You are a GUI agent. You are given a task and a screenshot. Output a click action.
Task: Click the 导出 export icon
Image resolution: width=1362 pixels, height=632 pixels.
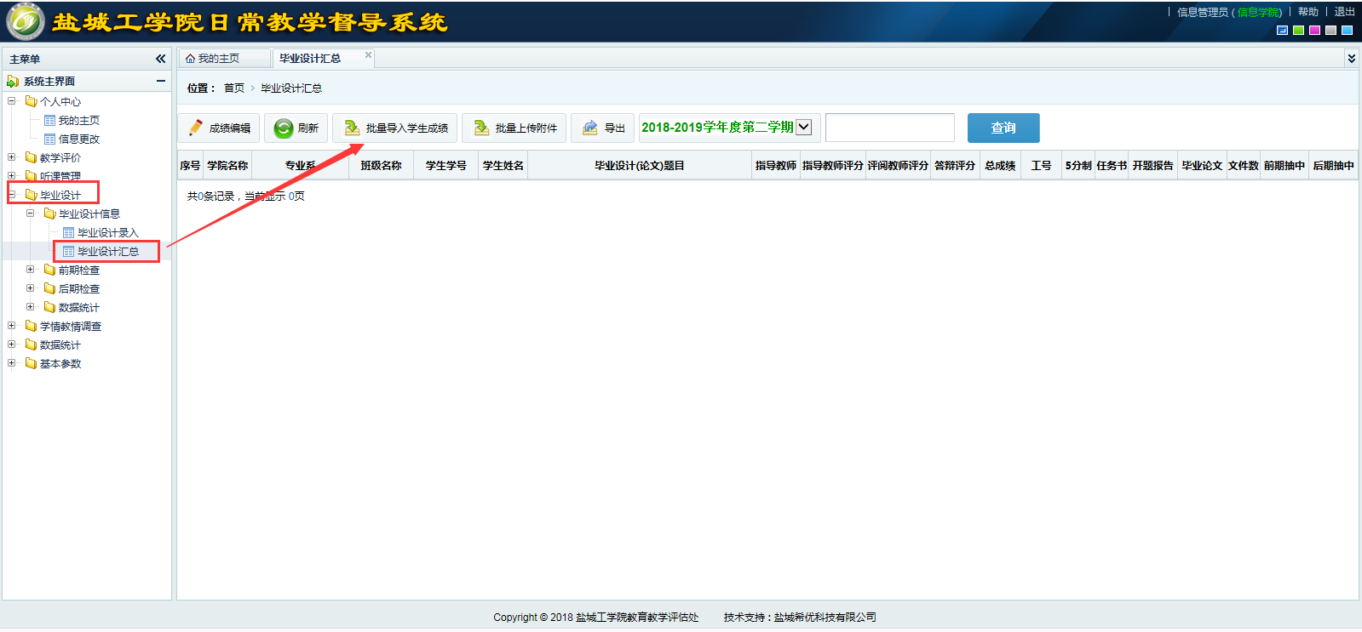[589, 128]
